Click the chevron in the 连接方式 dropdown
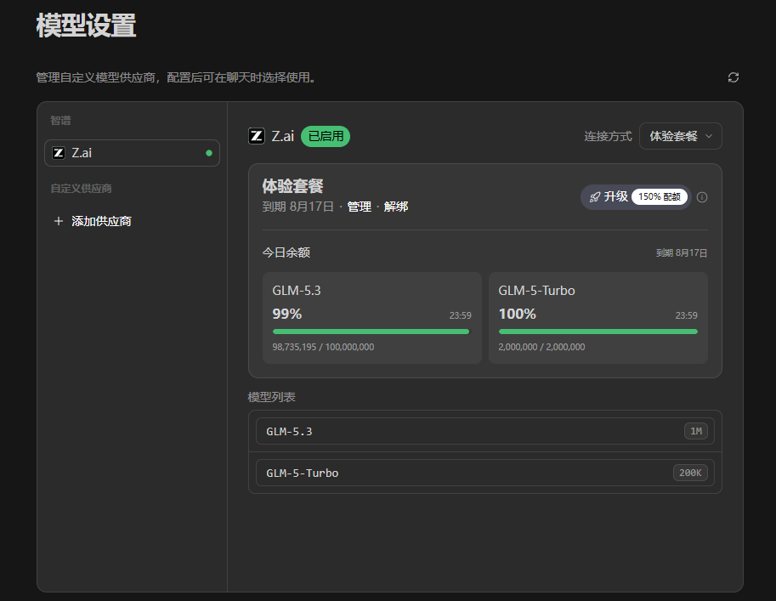Image resolution: width=776 pixels, height=601 pixels. click(x=709, y=136)
